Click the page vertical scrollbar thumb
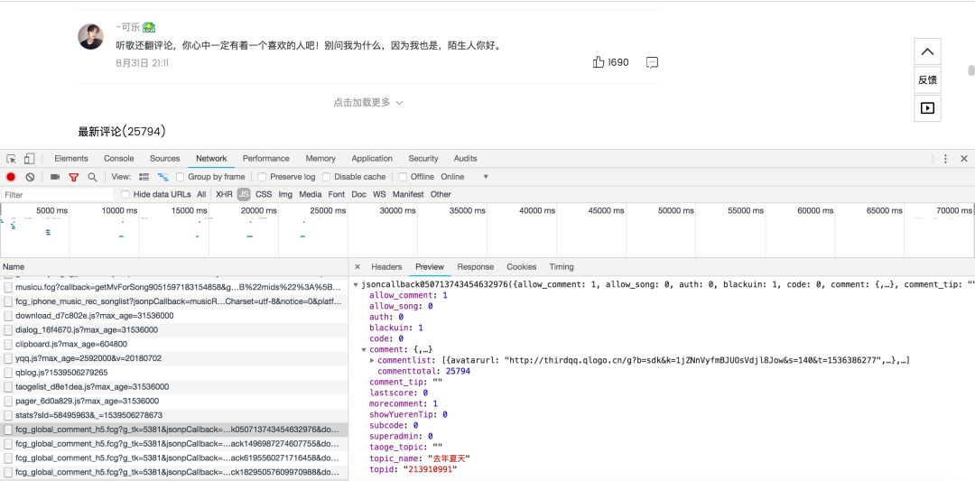Image resolution: width=975 pixels, height=481 pixels. (x=971, y=69)
